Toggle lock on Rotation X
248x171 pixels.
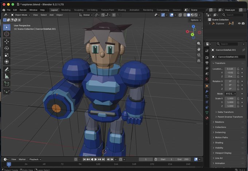[x=238, y=81]
